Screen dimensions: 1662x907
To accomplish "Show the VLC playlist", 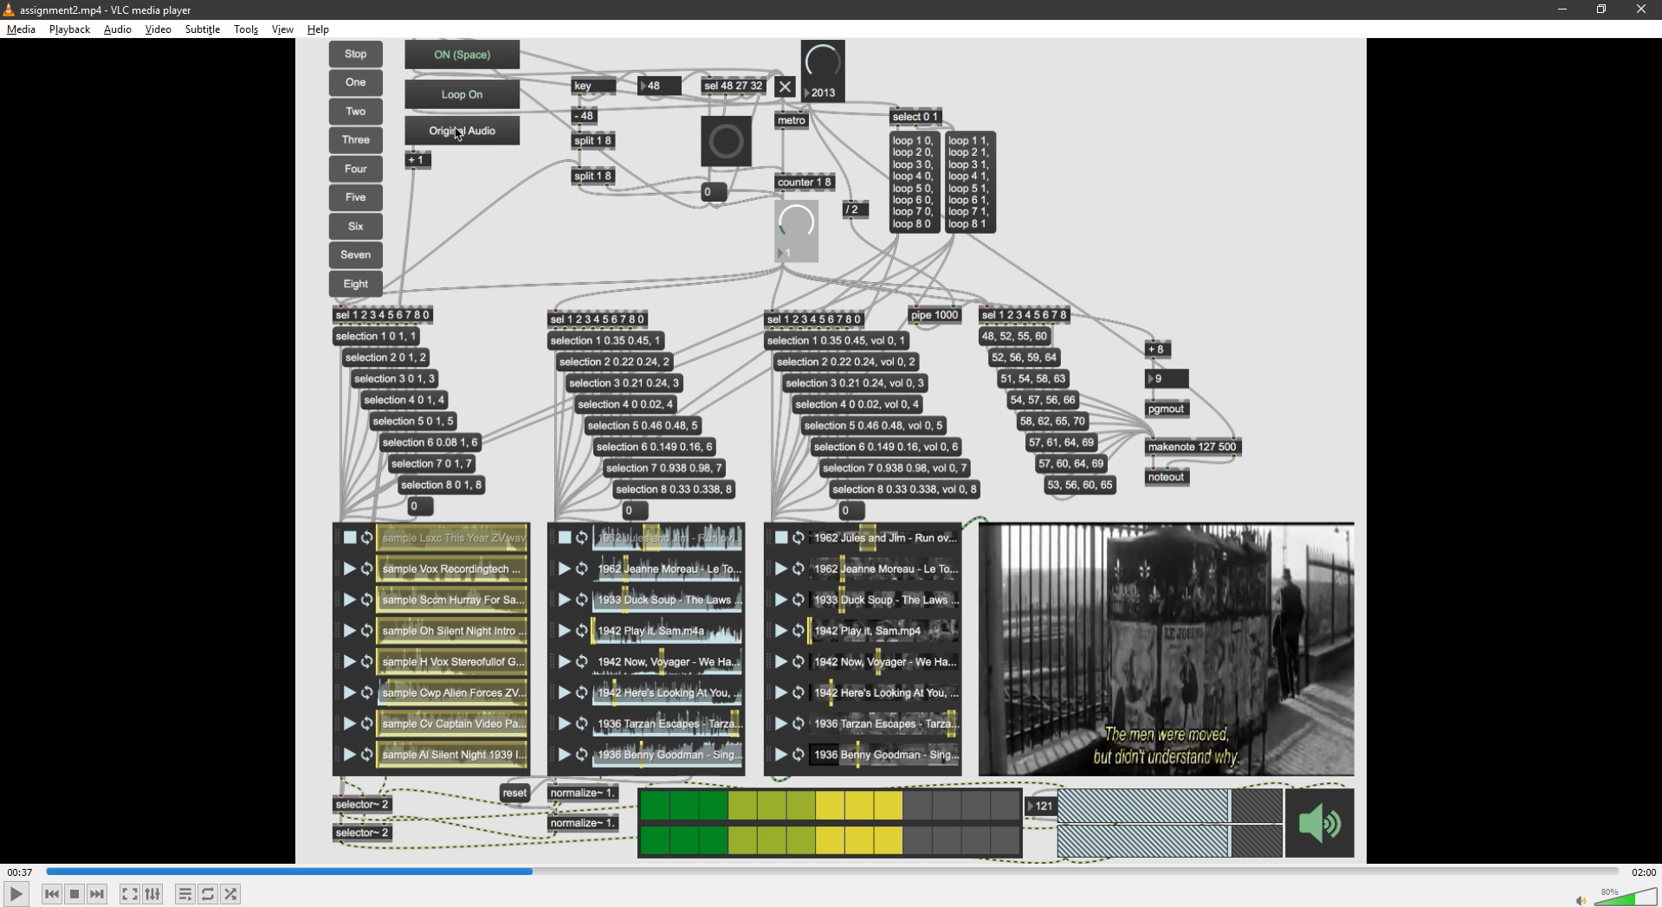I will click(185, 894).
